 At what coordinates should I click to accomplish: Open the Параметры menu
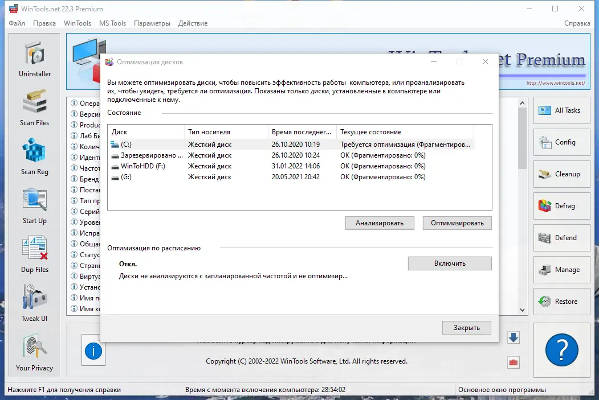point(152,23)
